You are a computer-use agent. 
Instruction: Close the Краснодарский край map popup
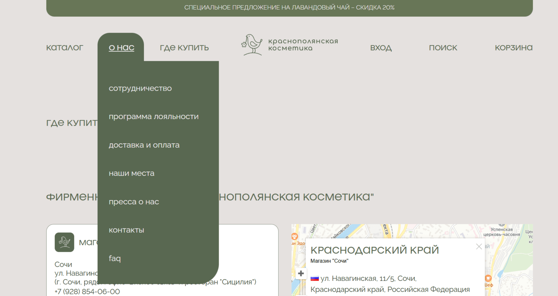[x=479, y=247]
